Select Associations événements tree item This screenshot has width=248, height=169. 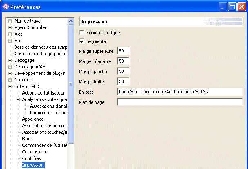(x=45, y=126)
